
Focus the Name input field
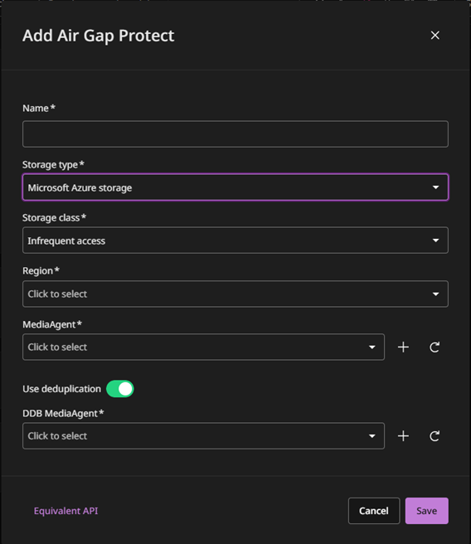235,134
